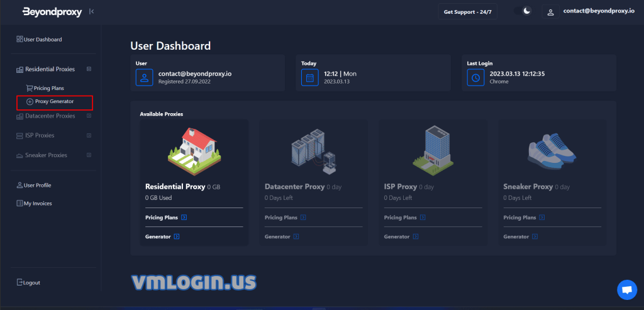The height and width of the screenshot is (310, 644).
Task: Open the user account avatar icon
Action: pyautogui.click(x=550, y=11)
